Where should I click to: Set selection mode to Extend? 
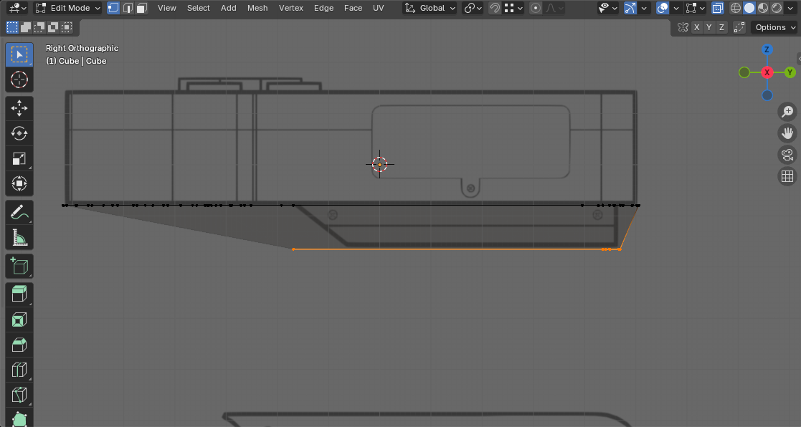(x=26, y=27)
